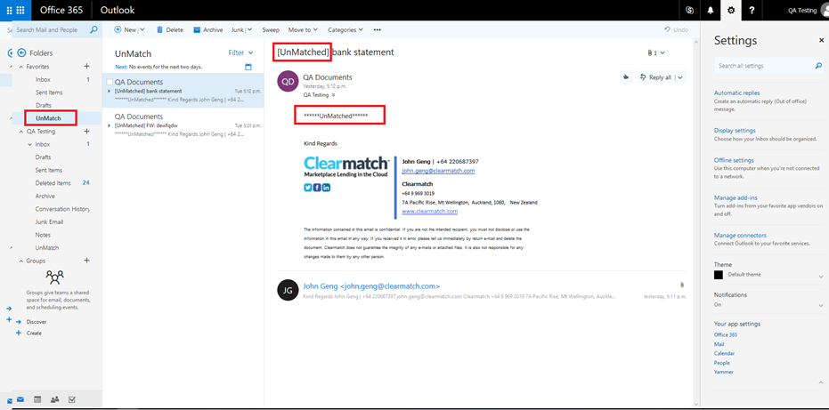Click Undo in the toolbar
This screenshot has width=829, height=410.
(x=677, y=30)
